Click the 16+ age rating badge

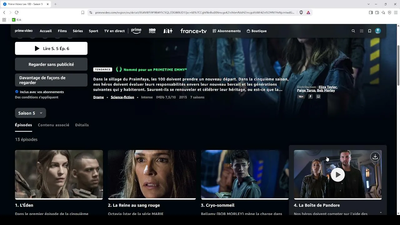301,97
